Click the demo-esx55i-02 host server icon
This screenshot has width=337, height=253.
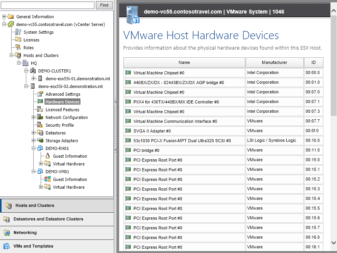pyautogui.click(x=33, y=86)
